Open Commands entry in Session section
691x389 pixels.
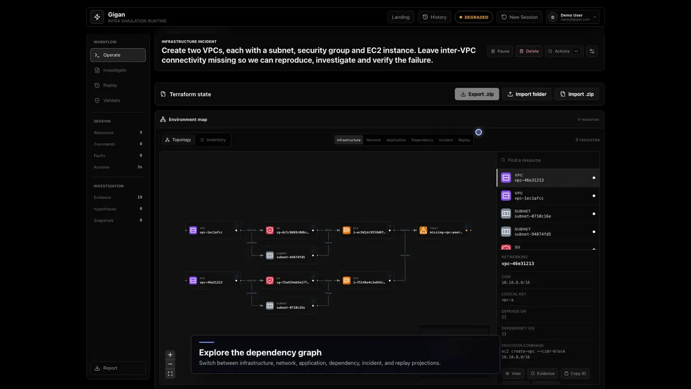pos(118,144)
